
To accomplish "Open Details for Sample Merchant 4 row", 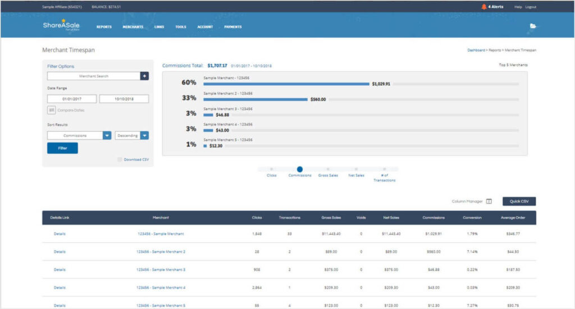I will click(60, 287).
